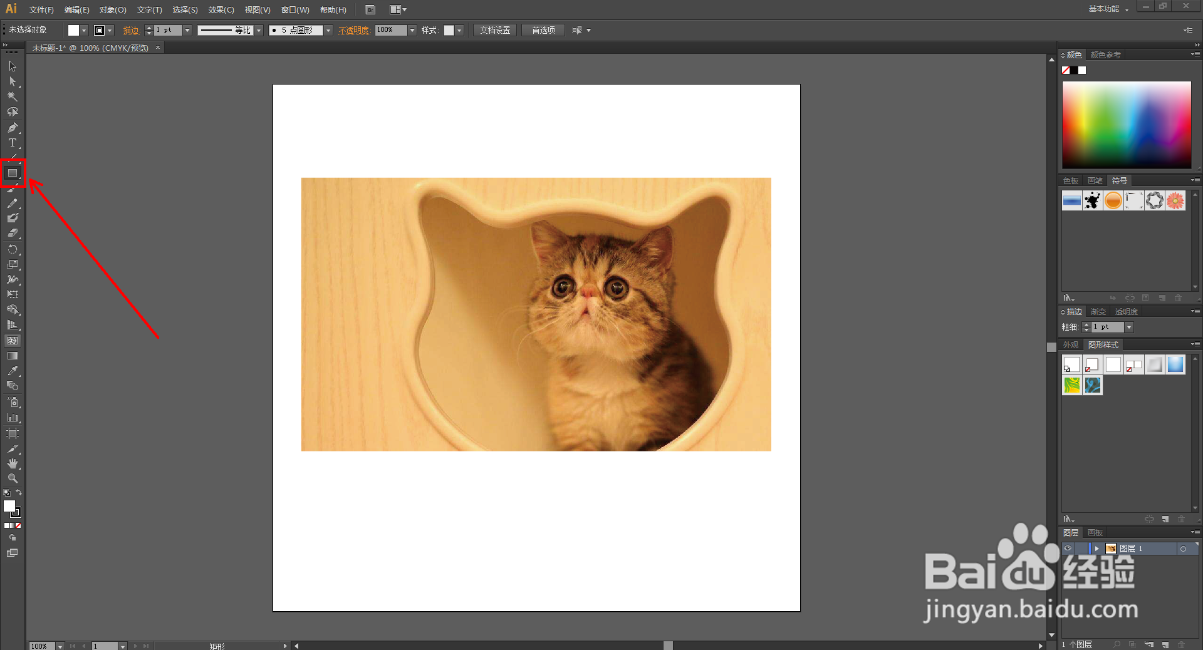Select the Eyedropper tool
The width and height of the screenshot is (1203, 650).
point(13,371)
